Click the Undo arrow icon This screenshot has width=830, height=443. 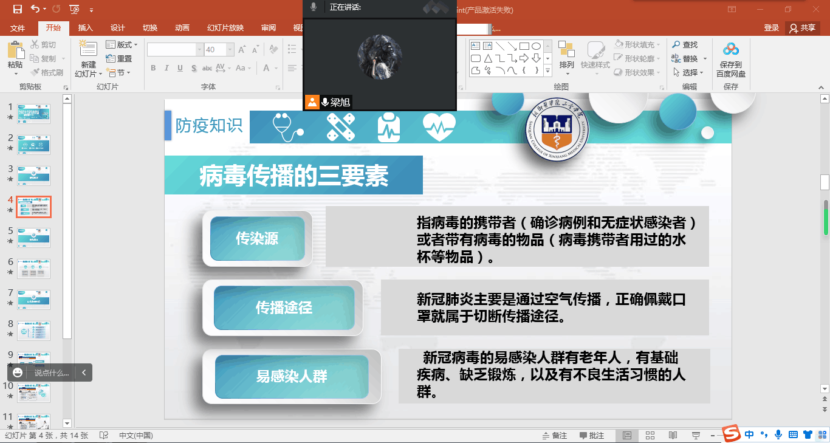coord(35,9)
